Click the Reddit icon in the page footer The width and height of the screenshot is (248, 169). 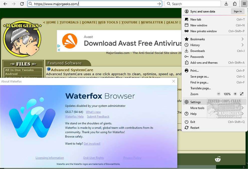click(218, 159)
